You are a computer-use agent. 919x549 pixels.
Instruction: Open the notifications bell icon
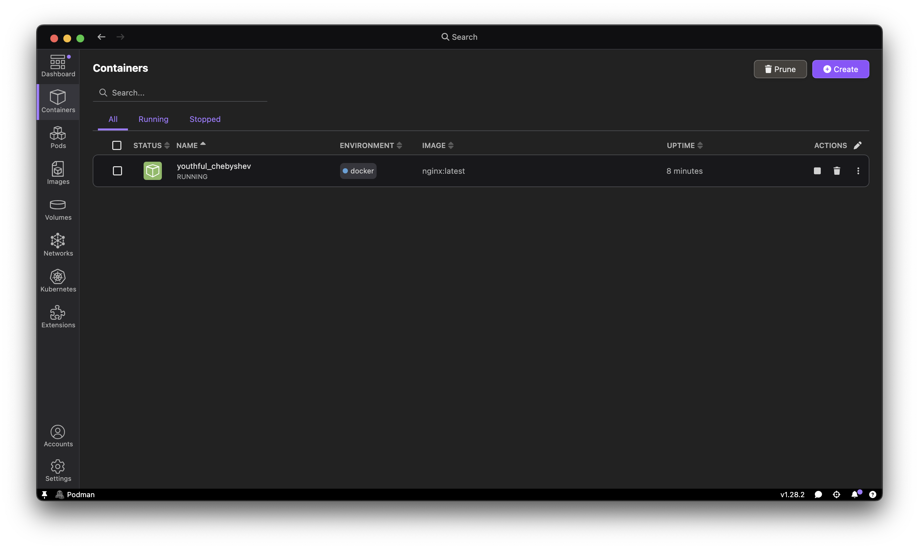click(855, 495)
